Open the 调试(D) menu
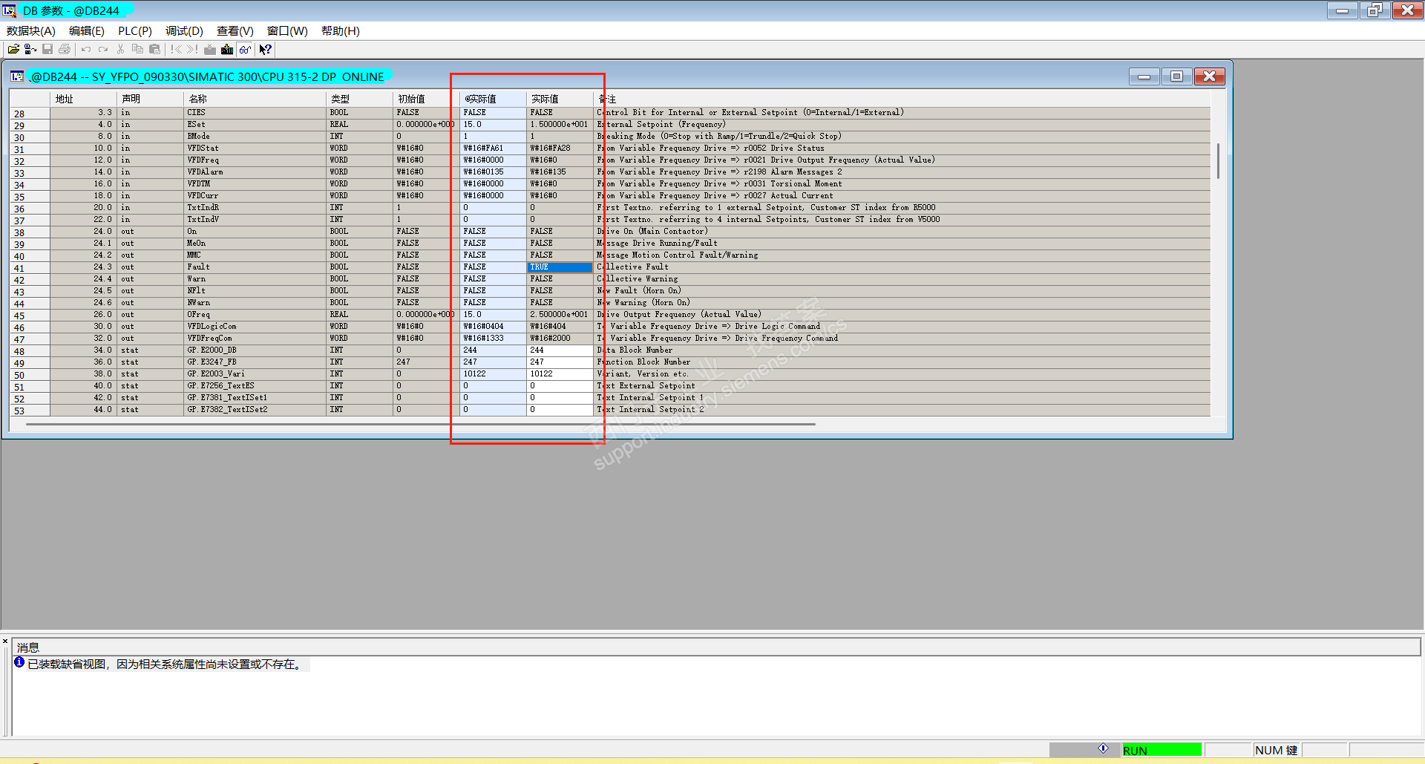The height and width of the screenshot is (764, 1425). coord(184,31)
